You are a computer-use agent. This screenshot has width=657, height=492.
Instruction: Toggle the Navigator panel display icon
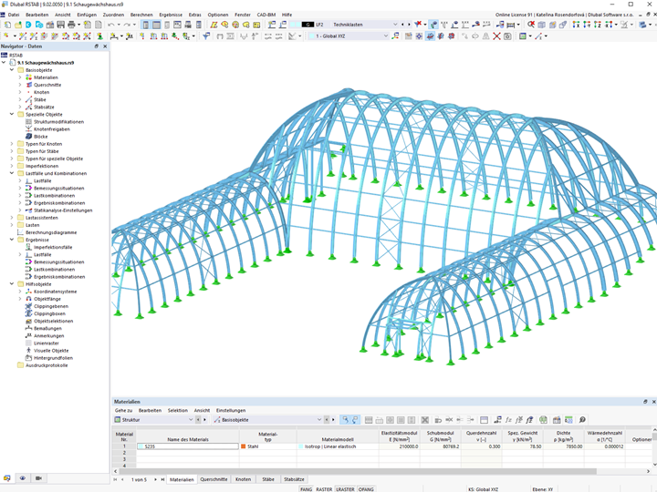[x=145, y=26]
